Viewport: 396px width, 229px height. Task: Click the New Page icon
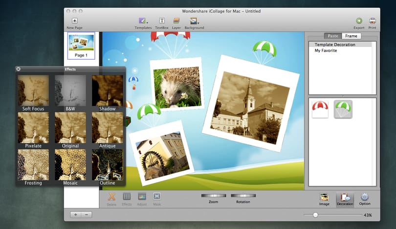tap(74, 21)
